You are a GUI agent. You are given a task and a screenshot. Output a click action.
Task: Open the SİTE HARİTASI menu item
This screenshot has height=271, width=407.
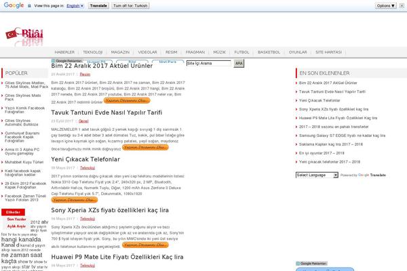(328, 52)
